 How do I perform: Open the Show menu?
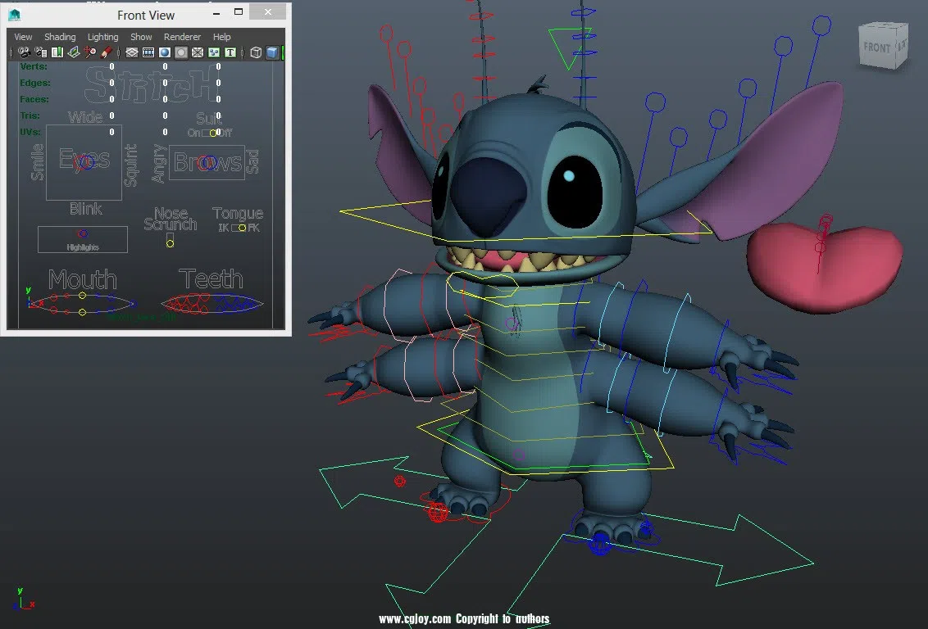click(141, 37)
